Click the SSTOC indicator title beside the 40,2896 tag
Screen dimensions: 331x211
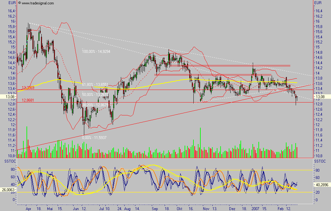320,161
